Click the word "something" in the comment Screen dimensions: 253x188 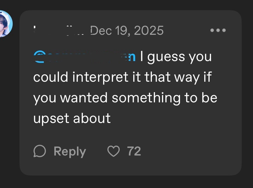[x=145, y=98]
